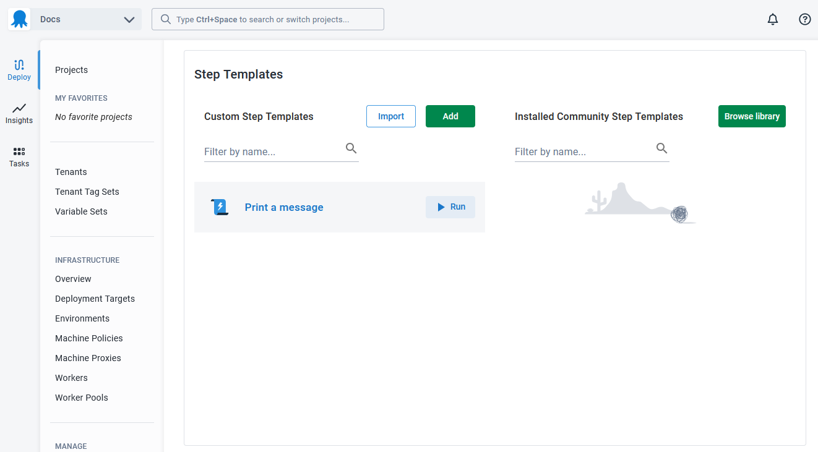
Task: Click the Import button
Action: pos(391,116)
